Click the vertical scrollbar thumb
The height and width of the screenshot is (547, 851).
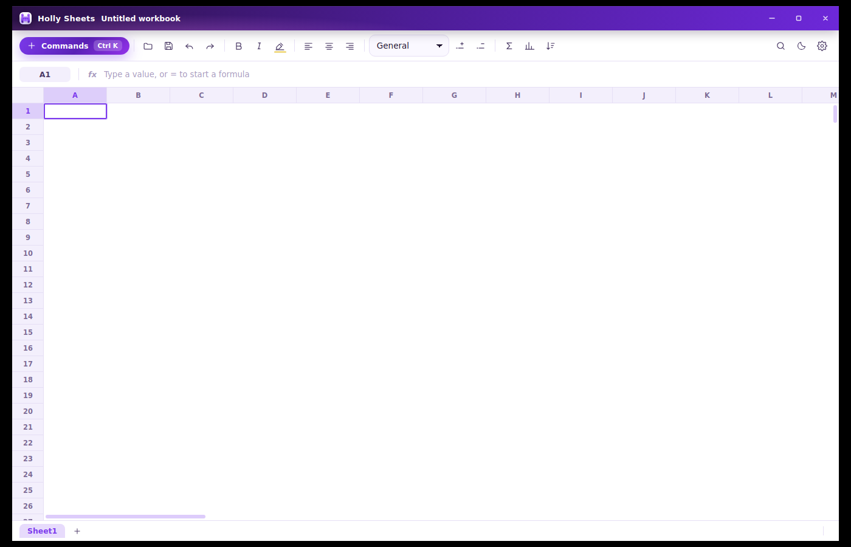(x=835, y=114)
